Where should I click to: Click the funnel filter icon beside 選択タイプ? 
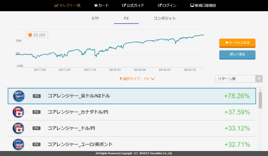pyautogui.click(x=121, y=79)
